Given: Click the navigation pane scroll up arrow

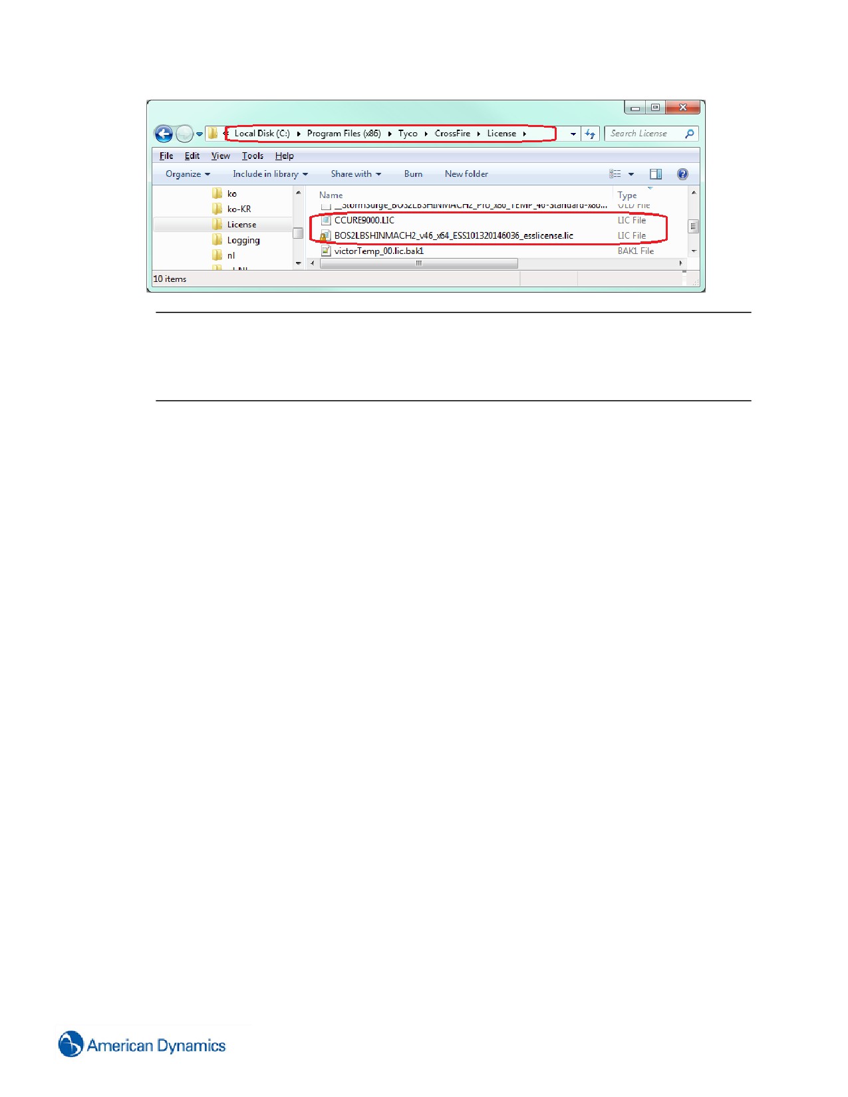Looking at the screenshot, I should (298, 193).
